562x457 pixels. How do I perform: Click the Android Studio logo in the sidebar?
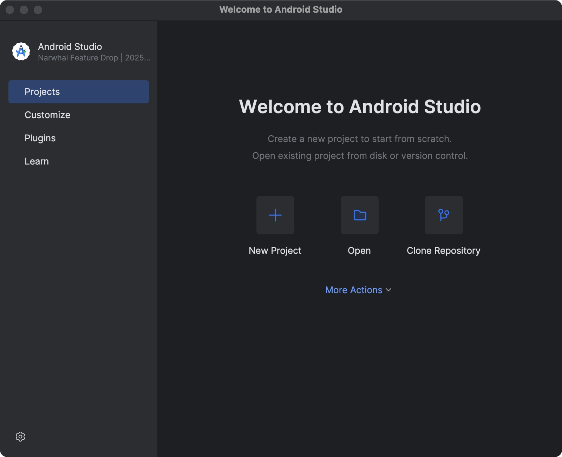(x=21, y=52)
